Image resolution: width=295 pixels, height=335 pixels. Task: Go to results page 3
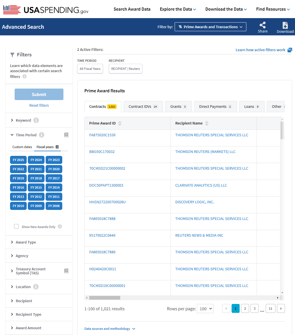click(255, 309)
